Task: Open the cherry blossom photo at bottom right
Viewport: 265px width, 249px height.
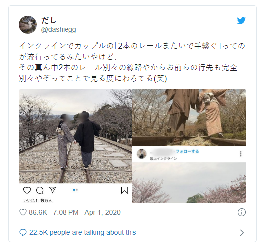Action: click(x=189, y=183)
